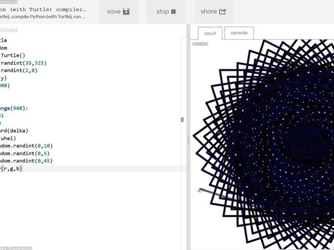
Task: Click the range(900): loop line
Action: click(14, 108)
